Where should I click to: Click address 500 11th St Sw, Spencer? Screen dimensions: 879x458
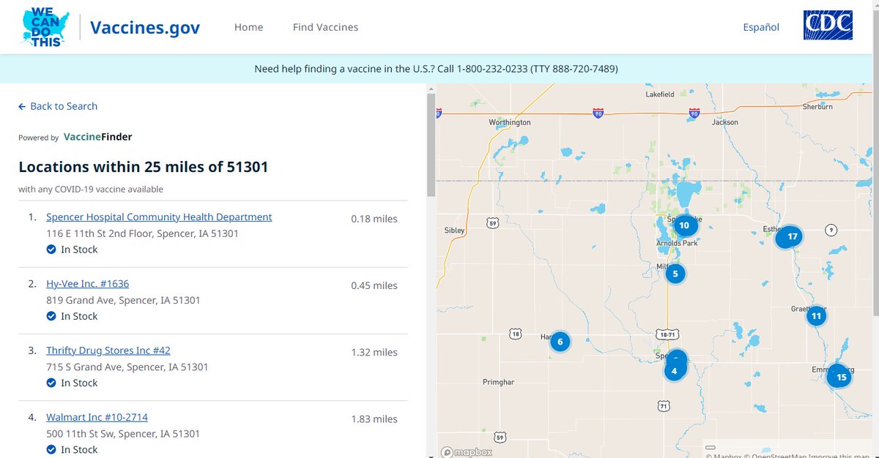click(123, 433)
